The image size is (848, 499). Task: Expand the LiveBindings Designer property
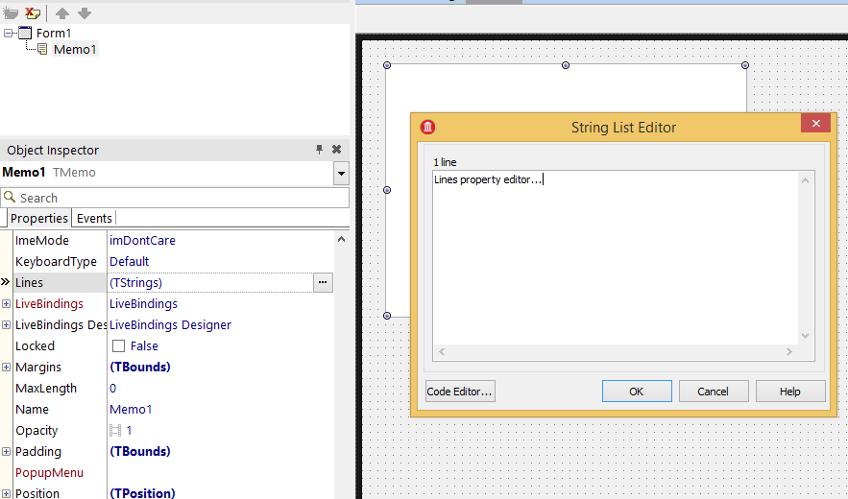tap(6, 325)
